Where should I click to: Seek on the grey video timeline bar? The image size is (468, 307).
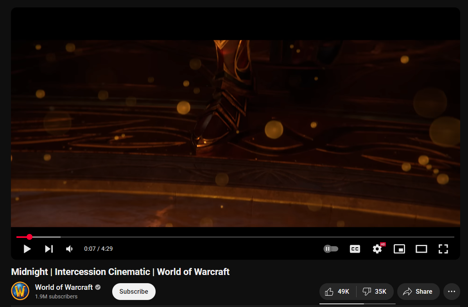pos(235,237)
